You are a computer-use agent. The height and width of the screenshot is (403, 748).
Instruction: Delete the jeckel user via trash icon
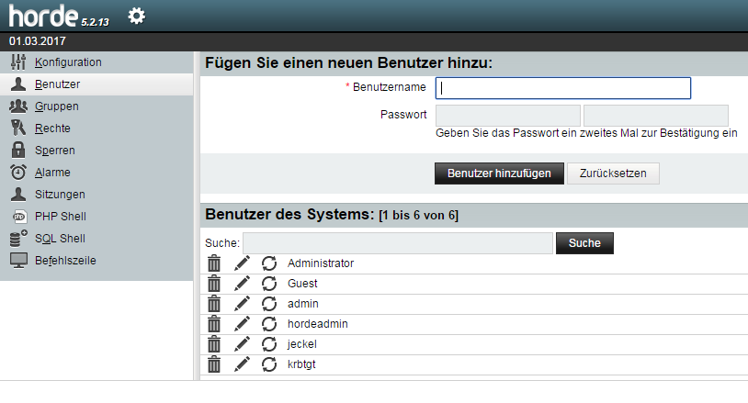pos(214,344)
